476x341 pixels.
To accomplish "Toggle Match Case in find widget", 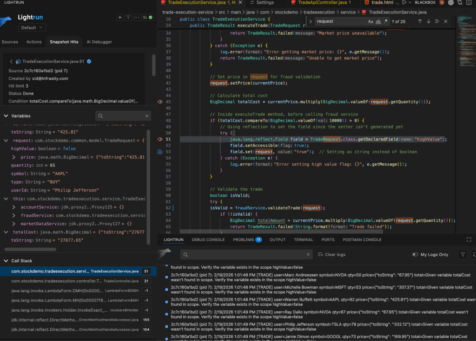I will [370, 21].
